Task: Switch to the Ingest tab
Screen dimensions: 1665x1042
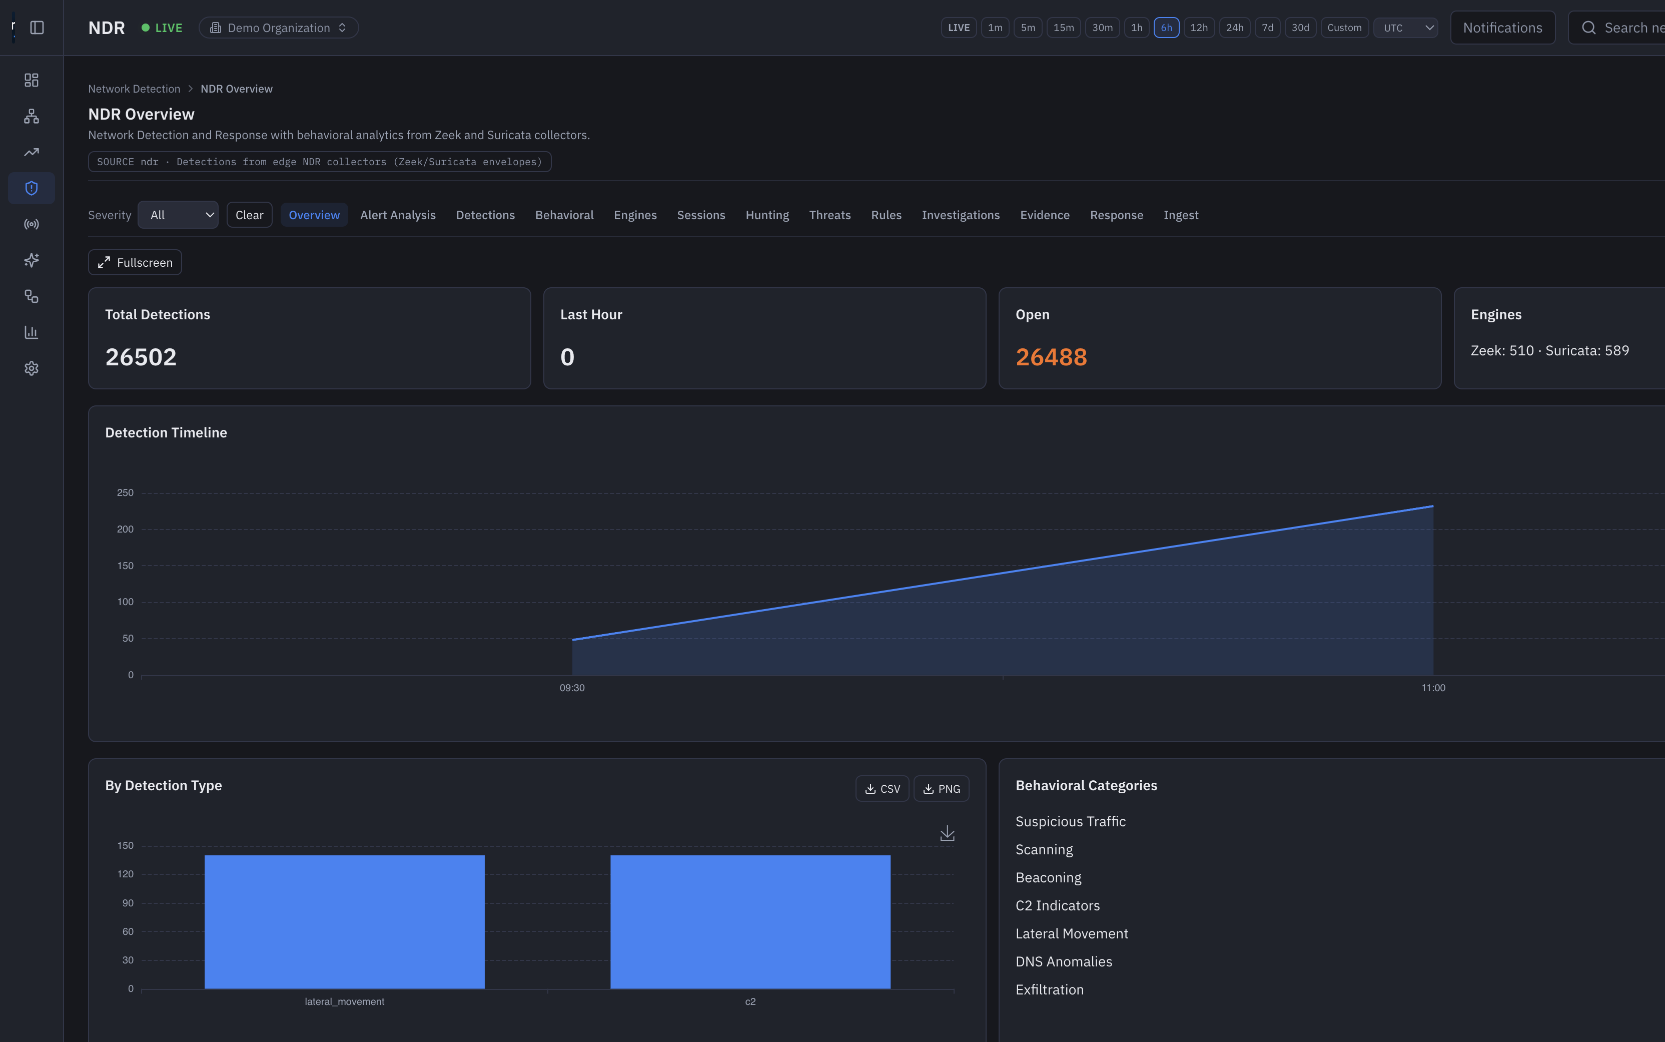Action: (x=1181, y=215)
